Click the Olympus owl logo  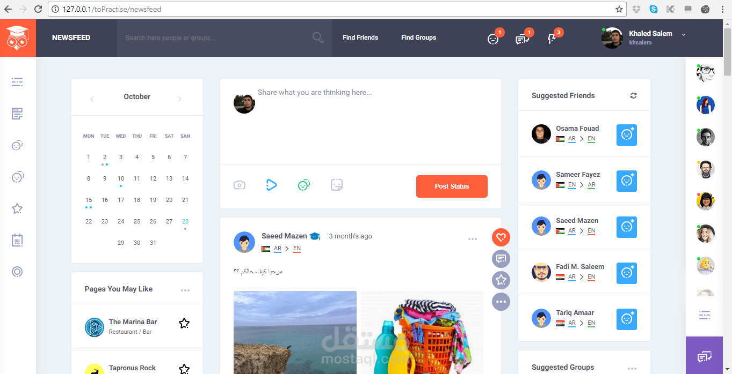coord(18,38)
